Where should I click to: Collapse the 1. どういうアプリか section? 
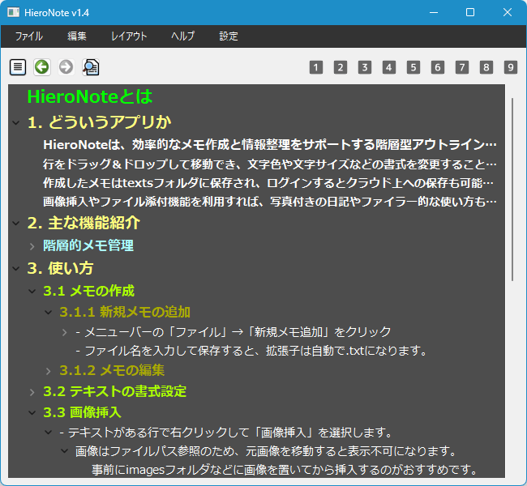(16, 122)
